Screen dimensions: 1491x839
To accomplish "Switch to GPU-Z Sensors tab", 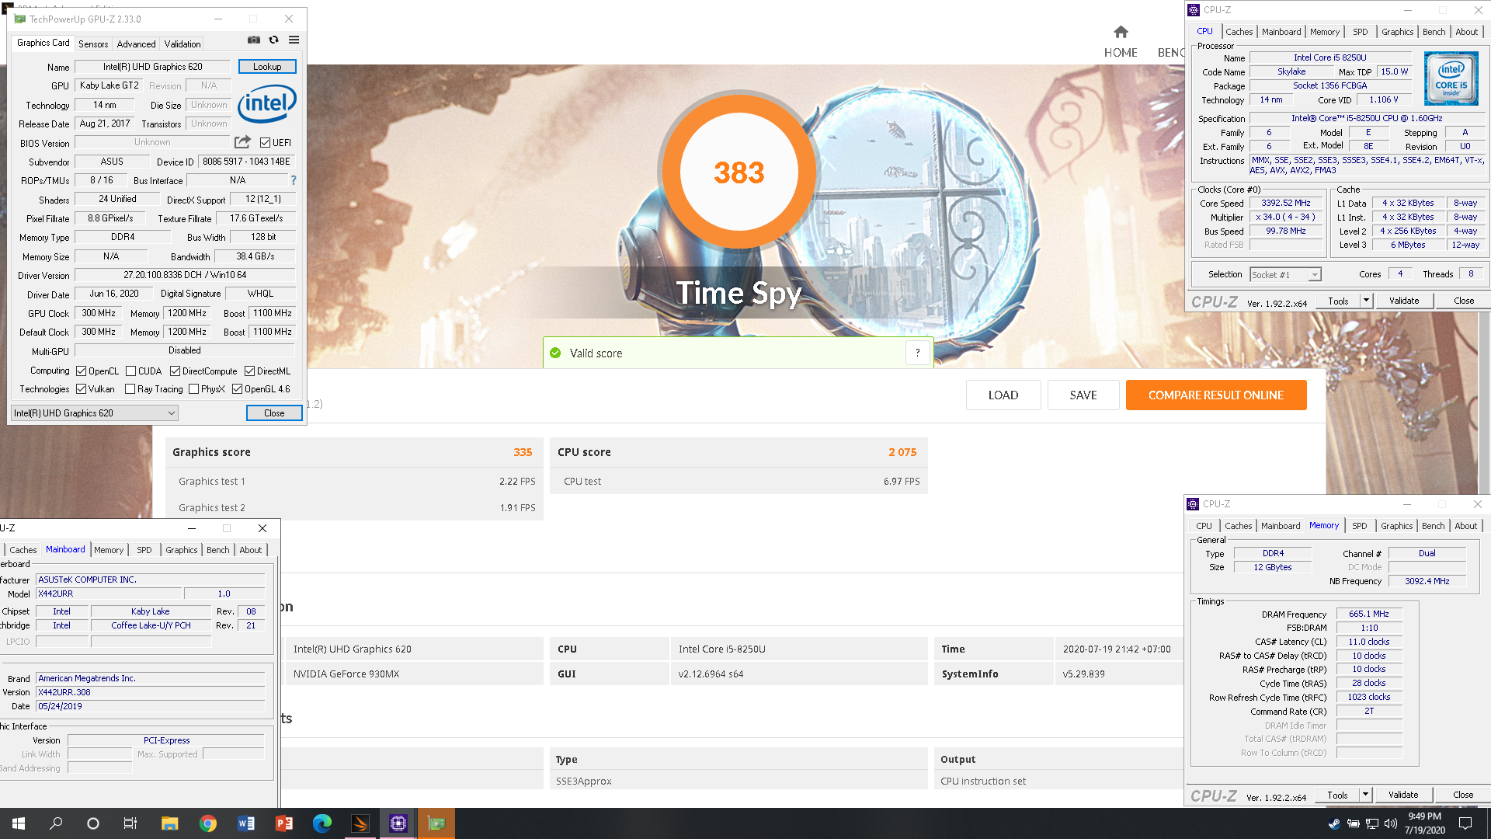I will click(93, 44).
